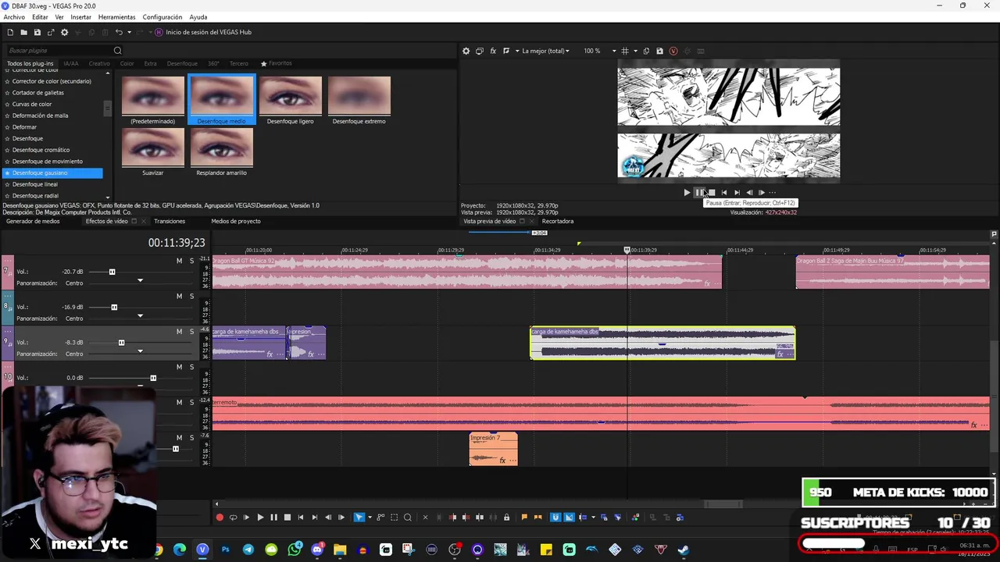Go to start in timeline transport
The width and height of the screenshot is (1000, 562).
pos(301,518)
